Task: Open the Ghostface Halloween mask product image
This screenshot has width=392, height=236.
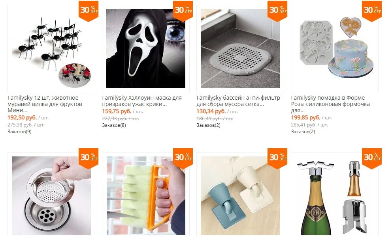Action: [x=146, y=48]
